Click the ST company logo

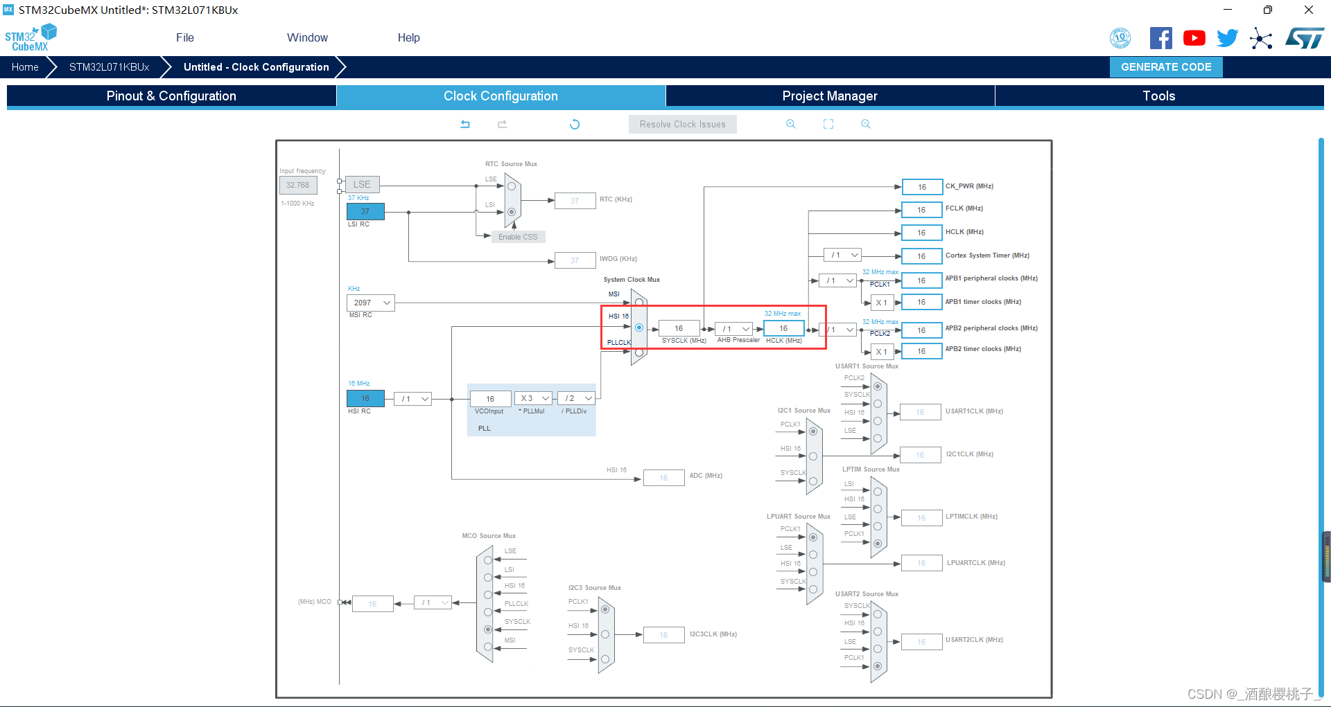1305,38
